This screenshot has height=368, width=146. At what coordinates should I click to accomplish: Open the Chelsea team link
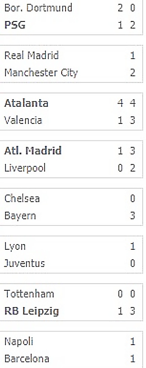pos(22,199)
